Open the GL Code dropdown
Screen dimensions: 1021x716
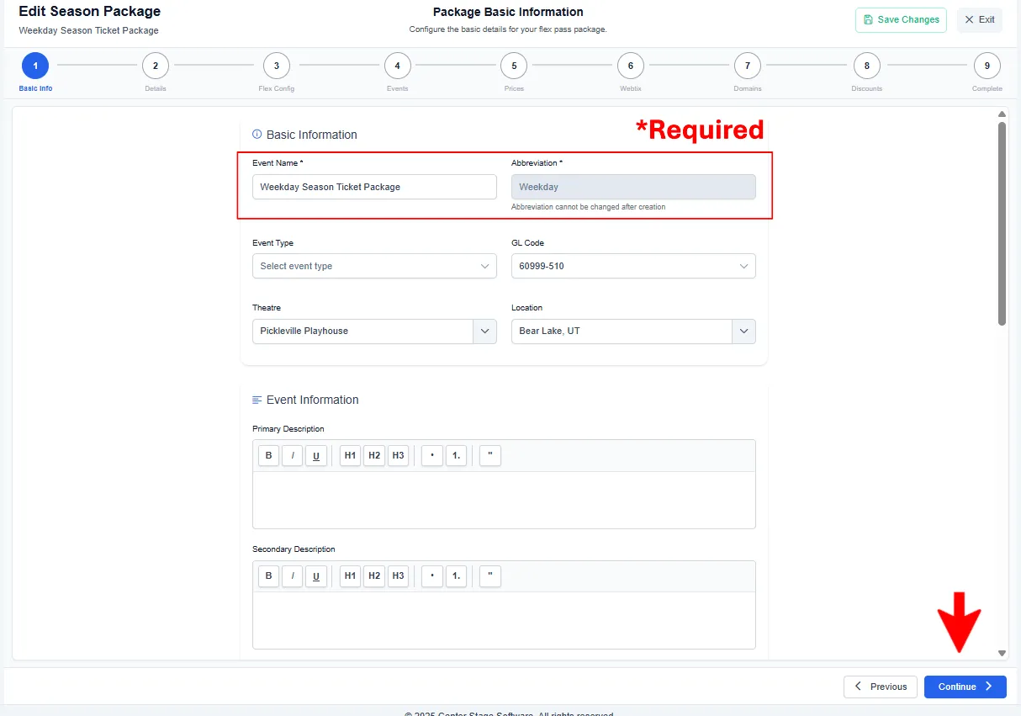[633, 266]
